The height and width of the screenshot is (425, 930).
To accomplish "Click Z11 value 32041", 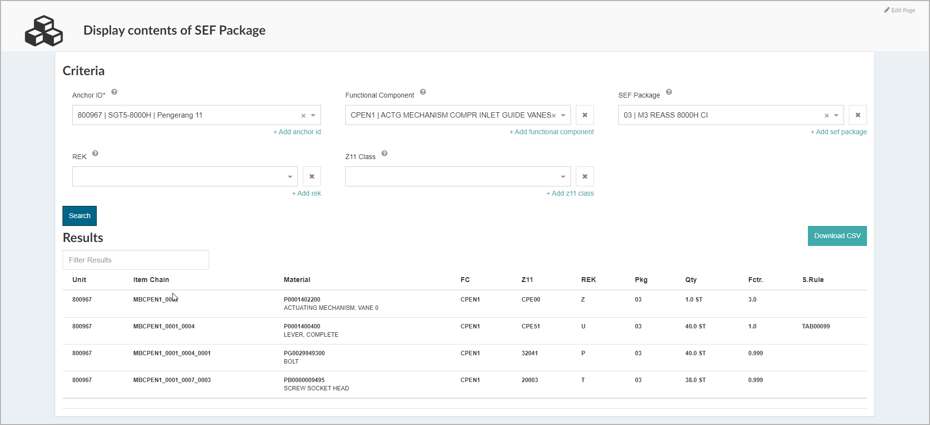I will (529, 353).
